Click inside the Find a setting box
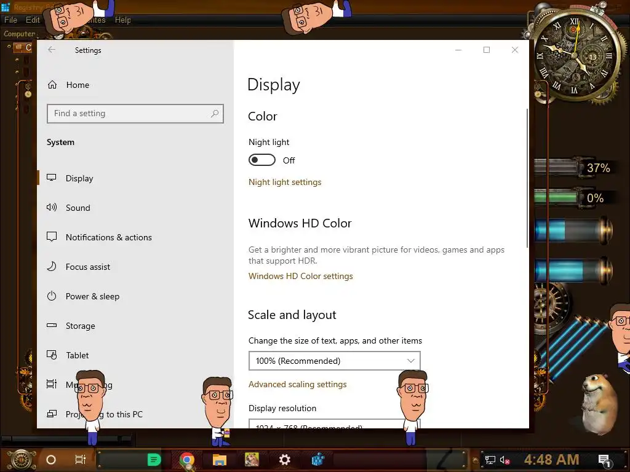Image resolution: width=630 pixels, height=472 pixels. point(135,114)
